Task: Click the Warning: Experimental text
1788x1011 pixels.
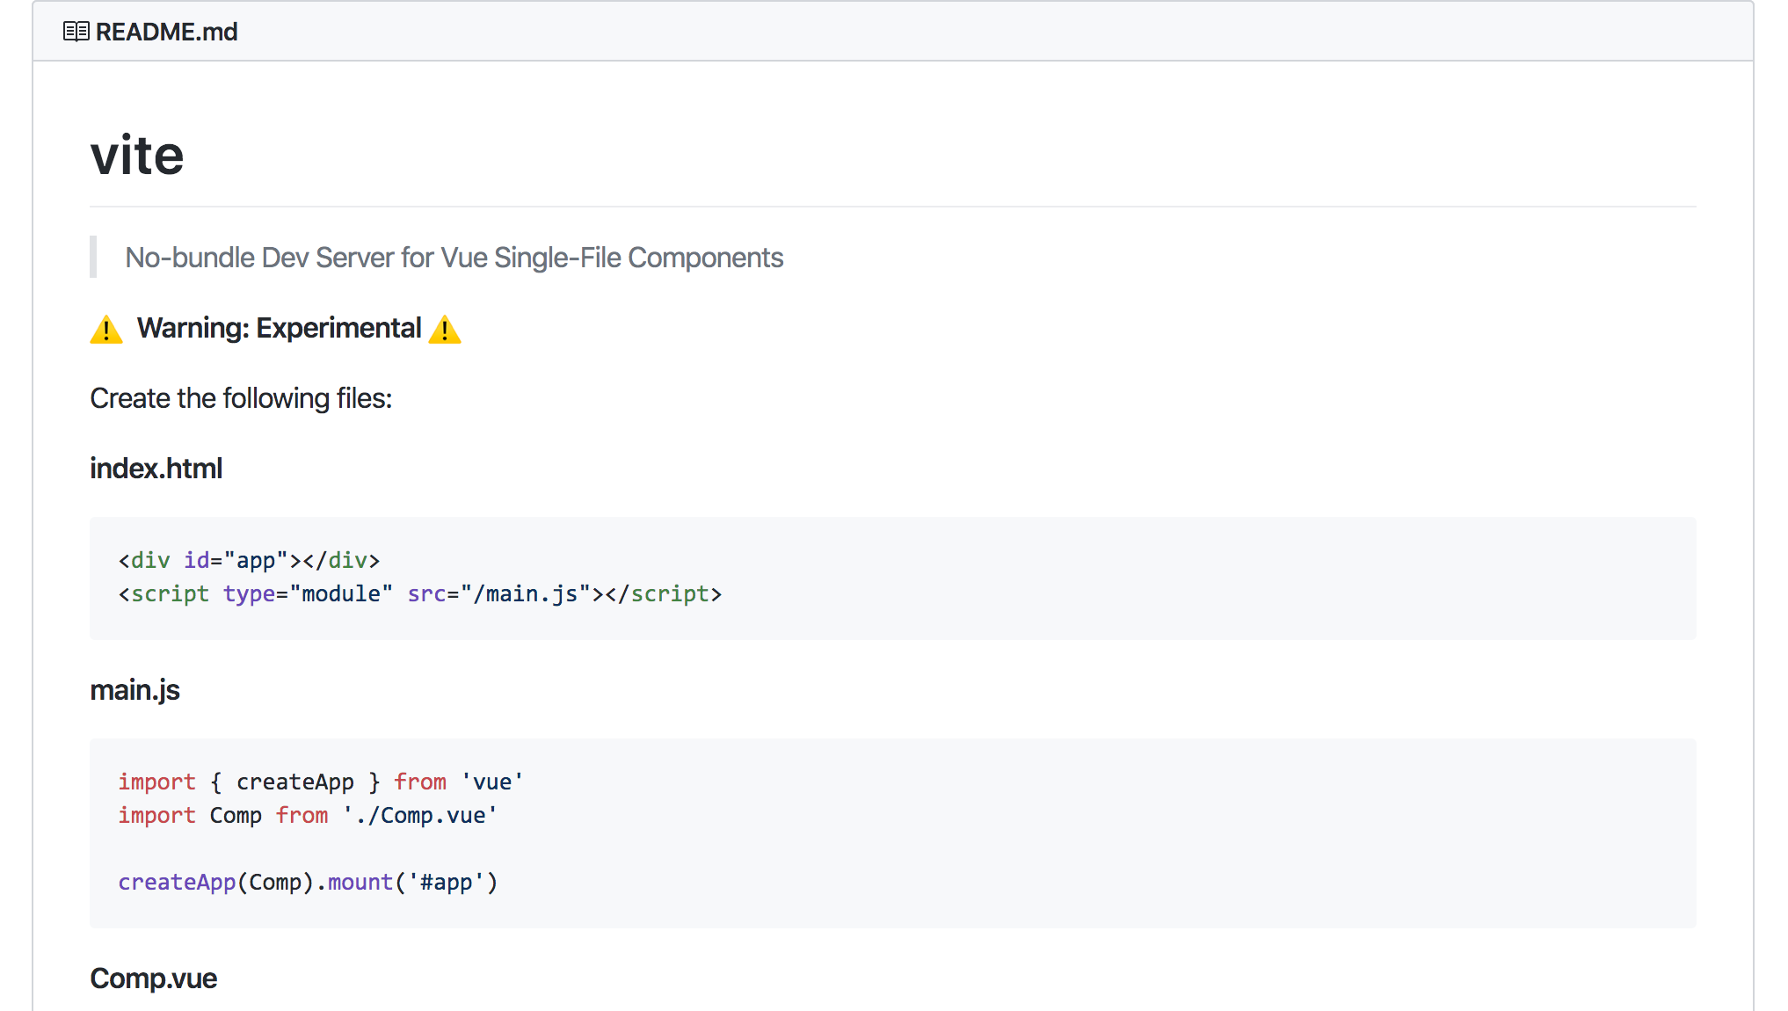Action: point(279,328)
